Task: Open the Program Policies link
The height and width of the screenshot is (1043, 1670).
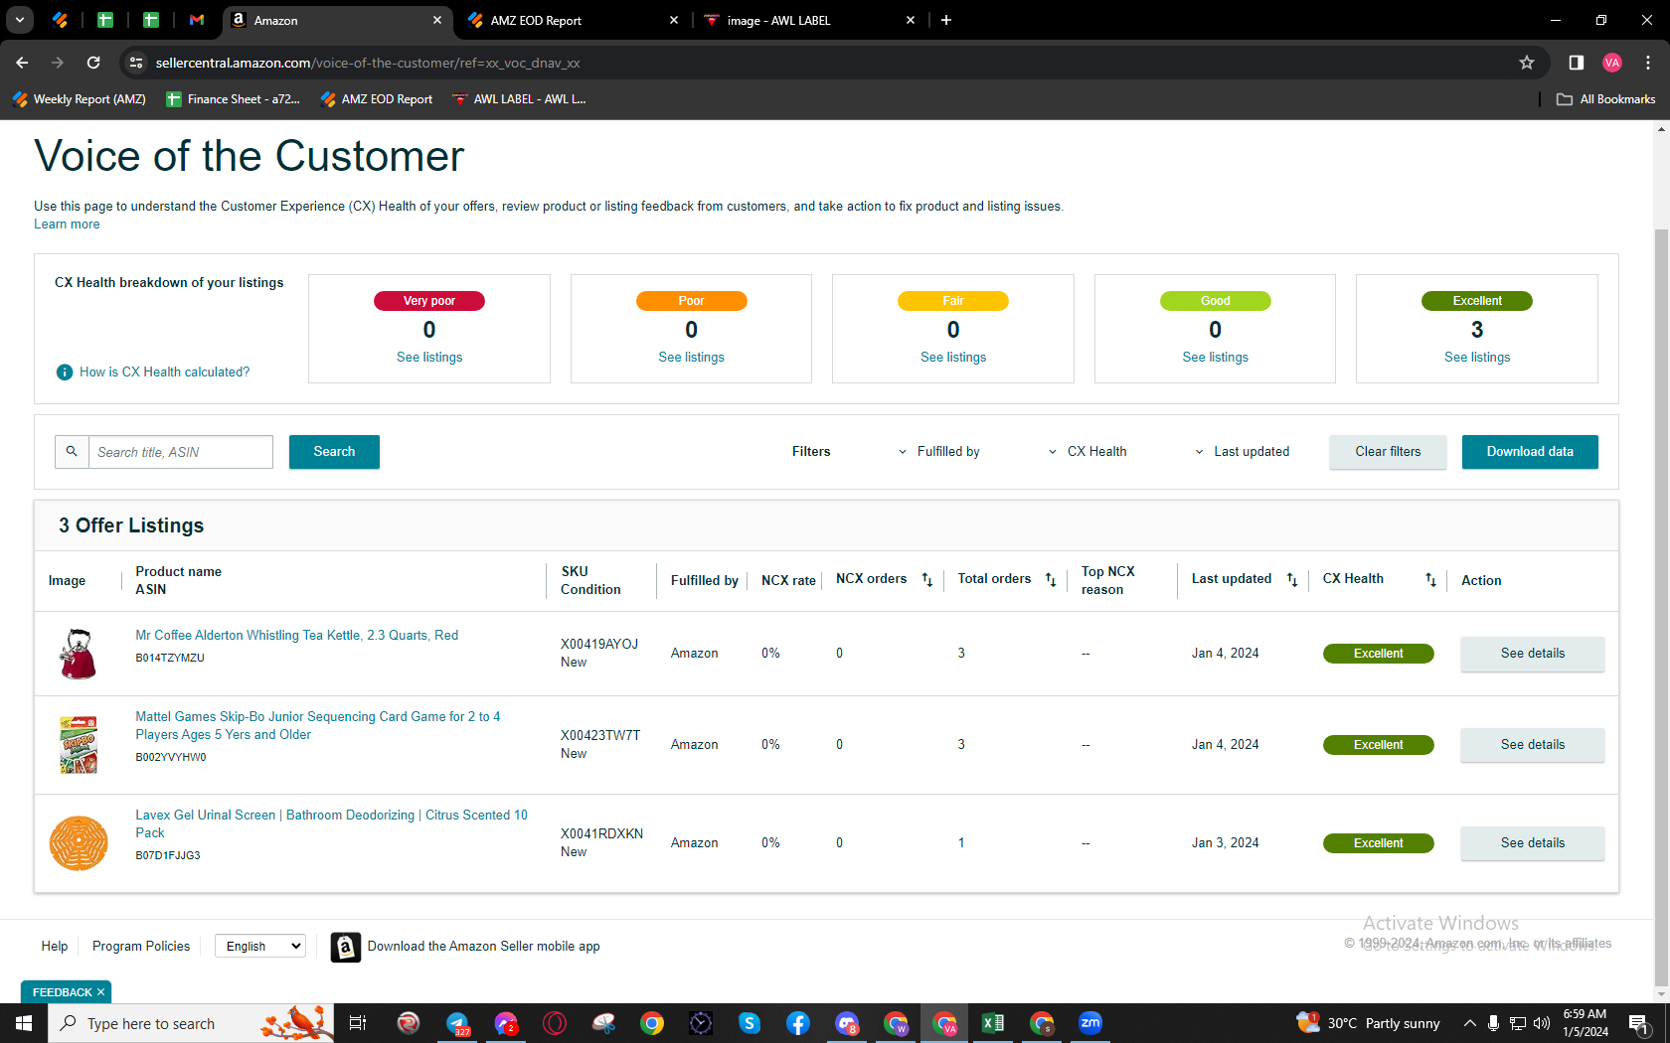Action: point(141,947)
